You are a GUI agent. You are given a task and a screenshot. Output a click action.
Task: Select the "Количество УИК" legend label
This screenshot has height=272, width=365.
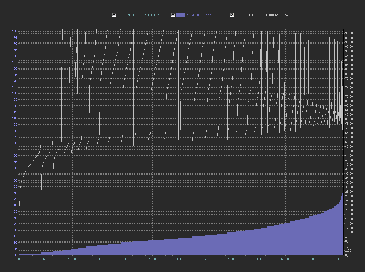[199, 15]
